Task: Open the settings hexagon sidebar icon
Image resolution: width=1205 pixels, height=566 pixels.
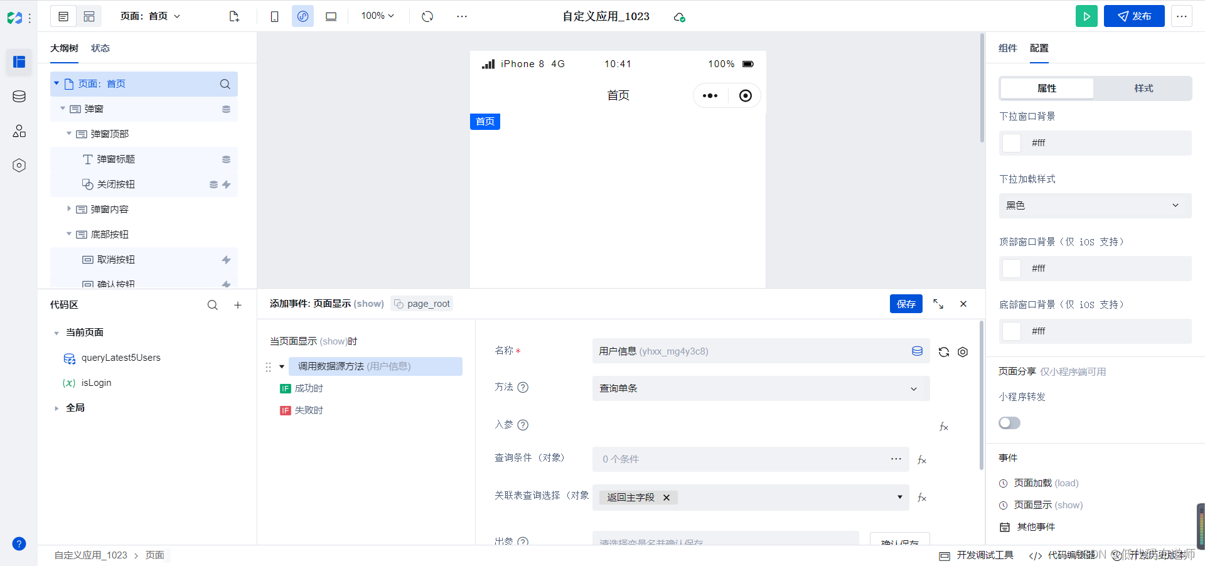Action: coord(19,166)
